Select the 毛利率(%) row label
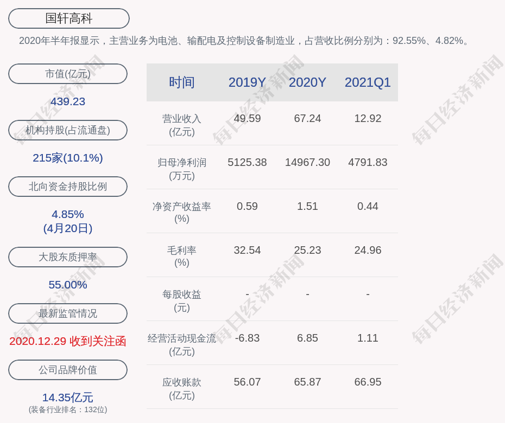 (182, 257)
